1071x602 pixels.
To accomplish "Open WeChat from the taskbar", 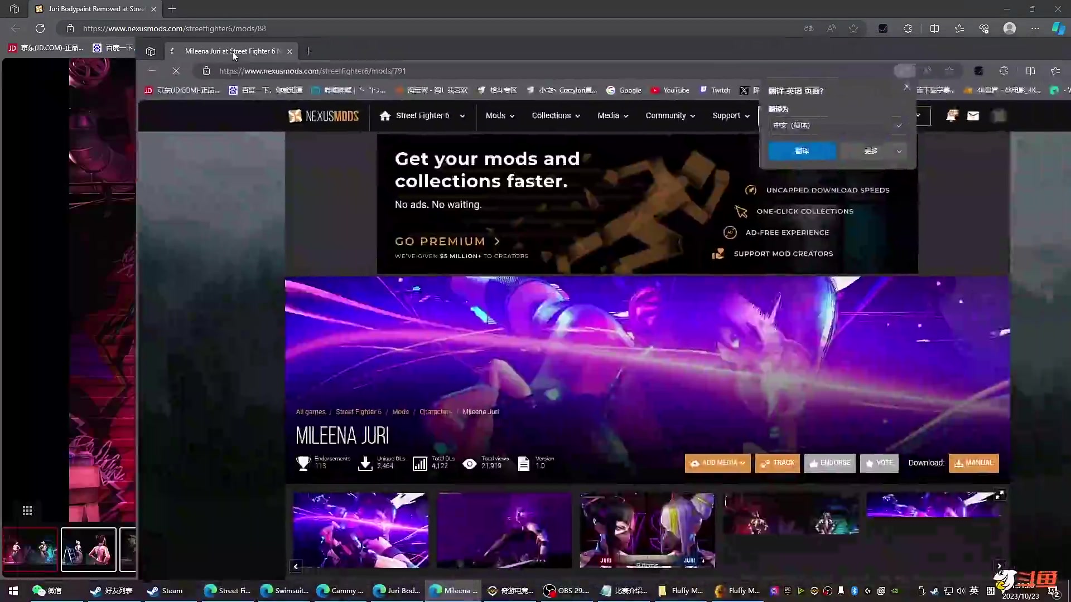I will pyautogui.click(x=47, y=590).
